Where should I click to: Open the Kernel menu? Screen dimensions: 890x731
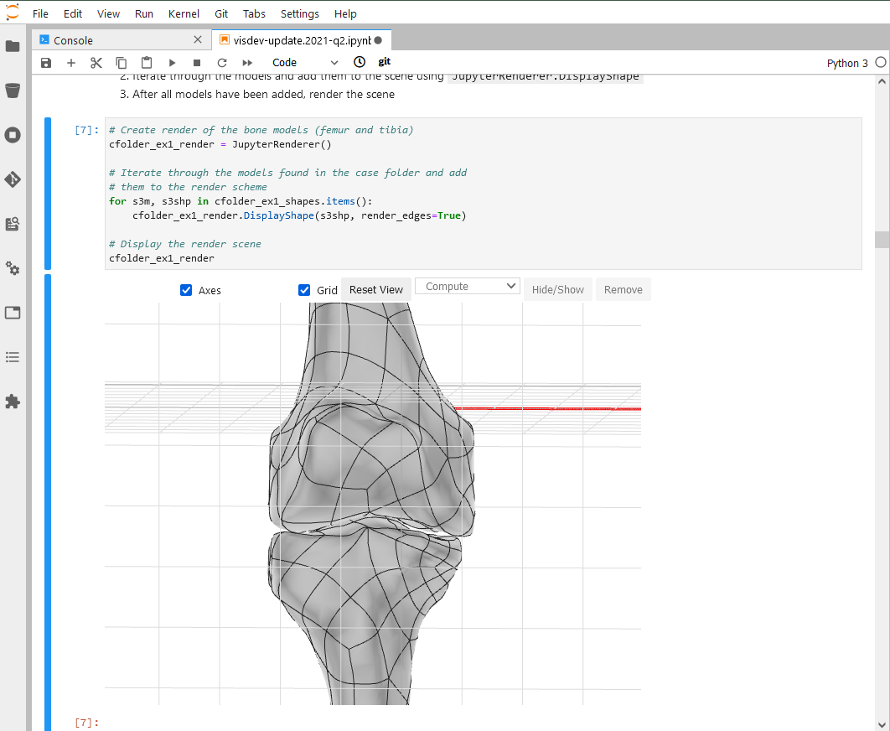(184, 13)
